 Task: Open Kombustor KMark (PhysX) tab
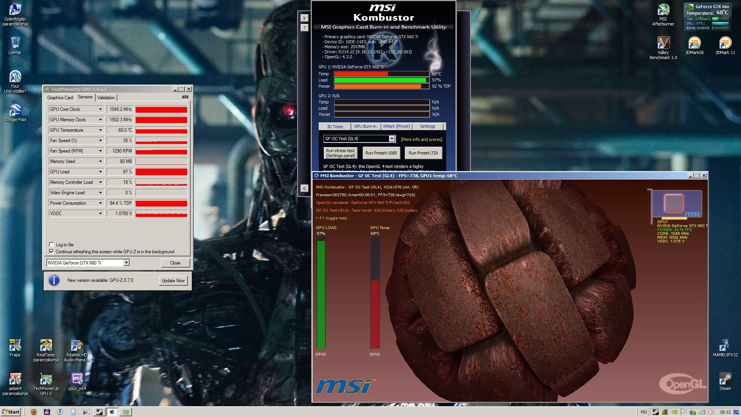click(396, 126)
